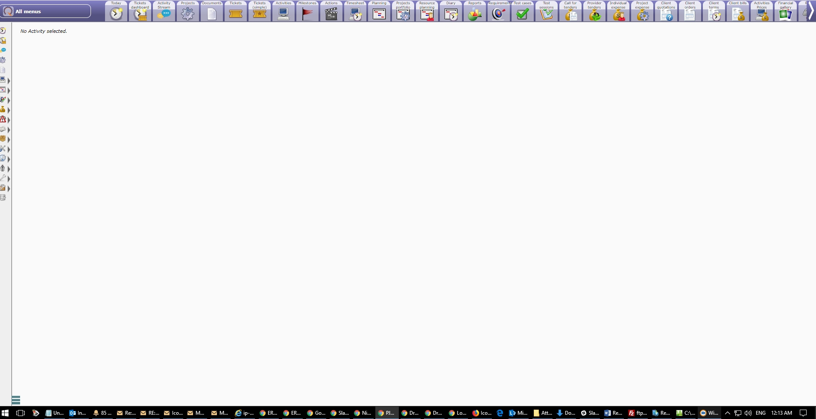Expand the arrow beside the sidebar Gantt planning icon
The width and height of the screenshot is (816, 419).
[9, 91]
